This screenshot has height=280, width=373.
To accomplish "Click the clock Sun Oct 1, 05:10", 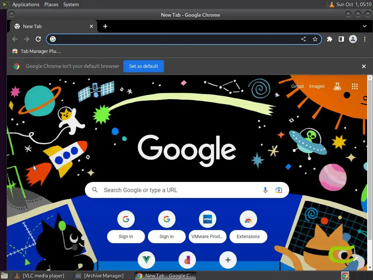I will (354, 4).
